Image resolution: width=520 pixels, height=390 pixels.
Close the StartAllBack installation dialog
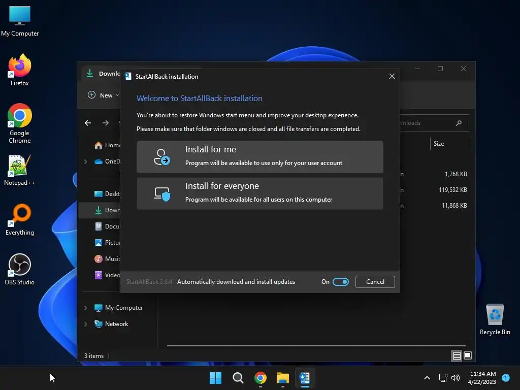392,76
